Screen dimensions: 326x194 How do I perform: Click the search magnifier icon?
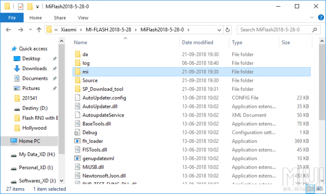(315, 30)
